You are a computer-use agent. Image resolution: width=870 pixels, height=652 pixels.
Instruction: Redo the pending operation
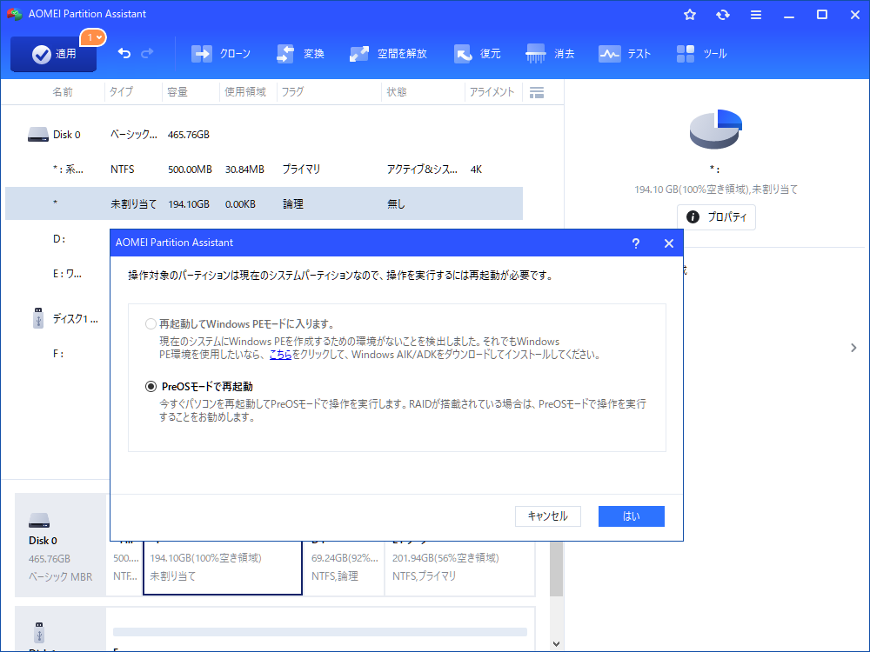[148, 53]
